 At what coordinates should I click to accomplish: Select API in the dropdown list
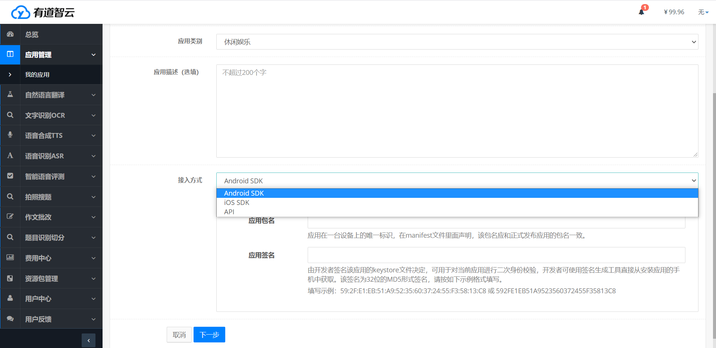click(x=457, y=212)
